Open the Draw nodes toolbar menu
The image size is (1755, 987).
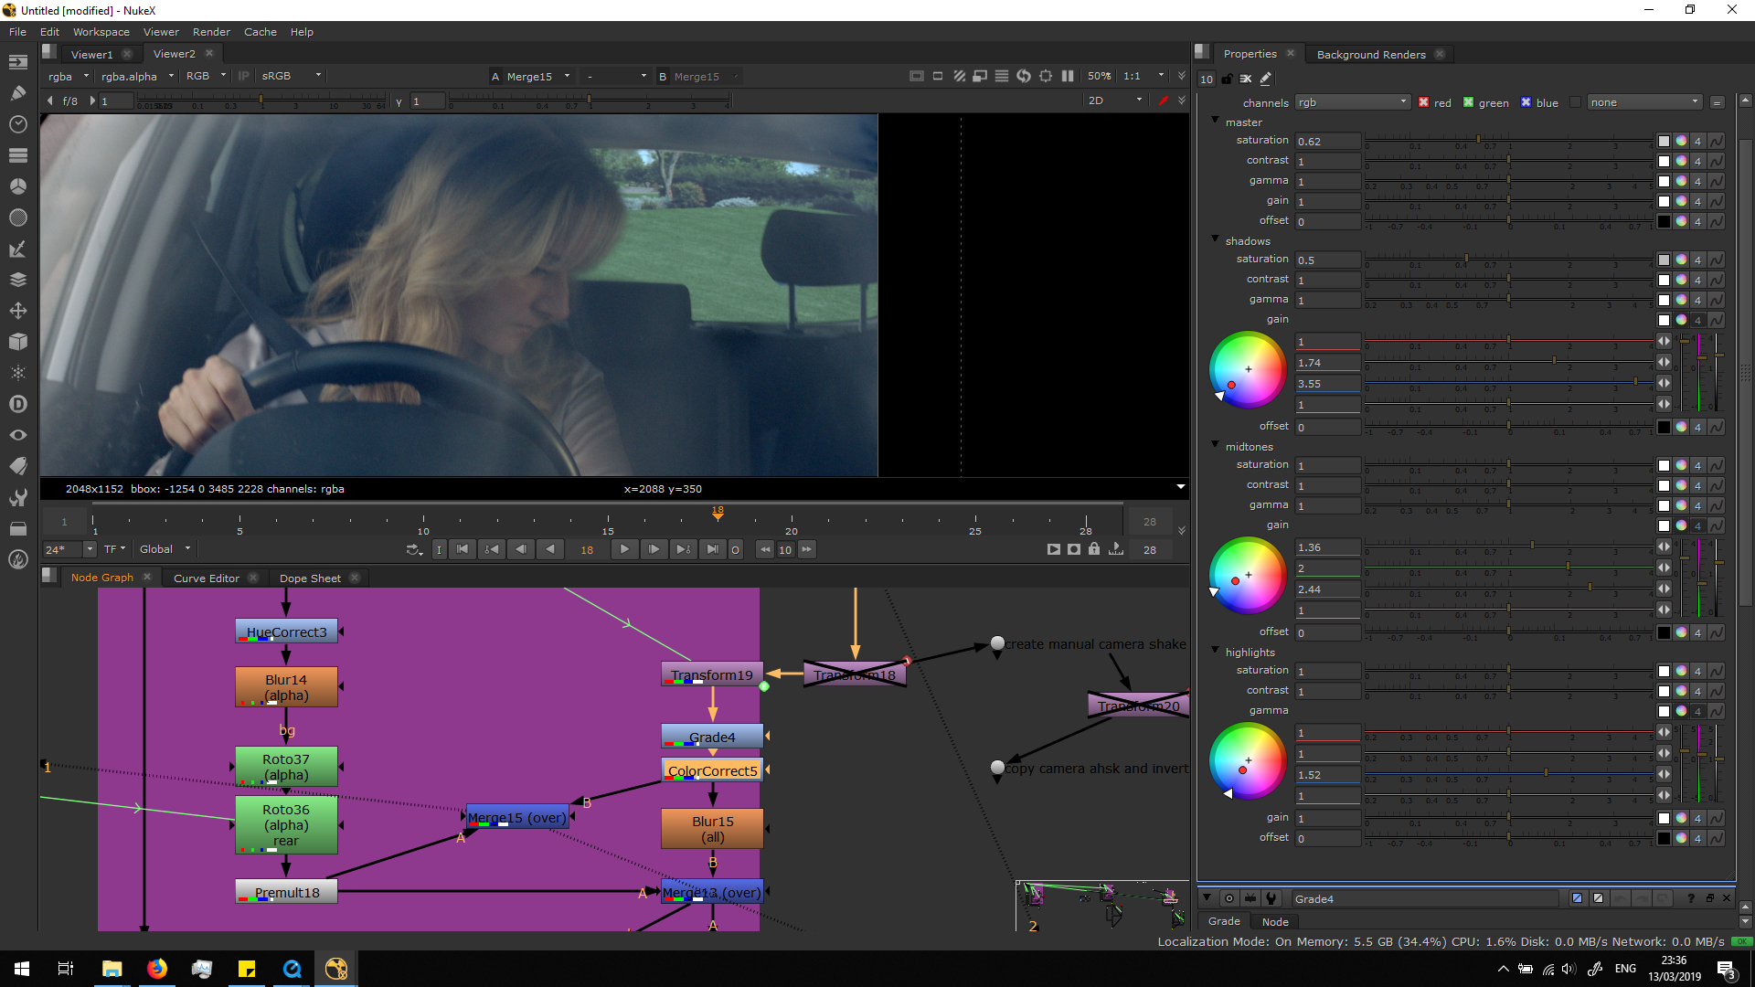17,92
